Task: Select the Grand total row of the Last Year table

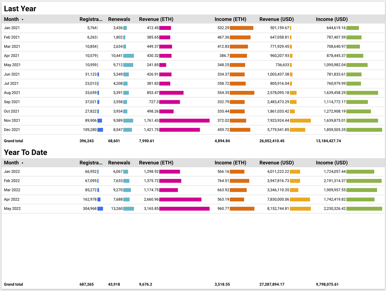Action: (13, 141)
